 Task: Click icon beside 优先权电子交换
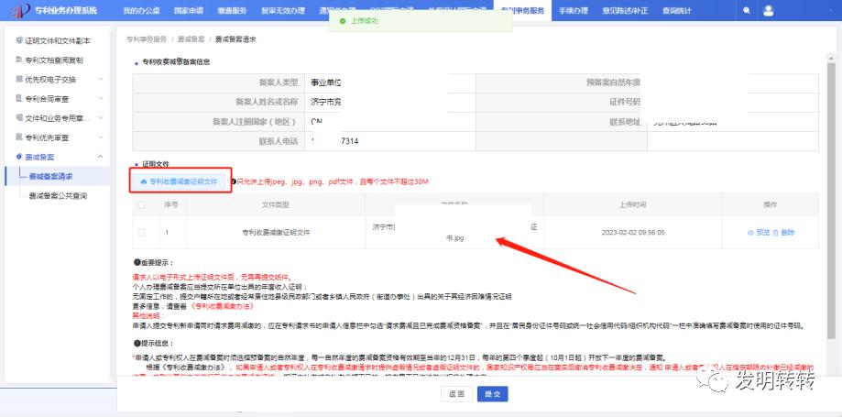click(19, 80)
